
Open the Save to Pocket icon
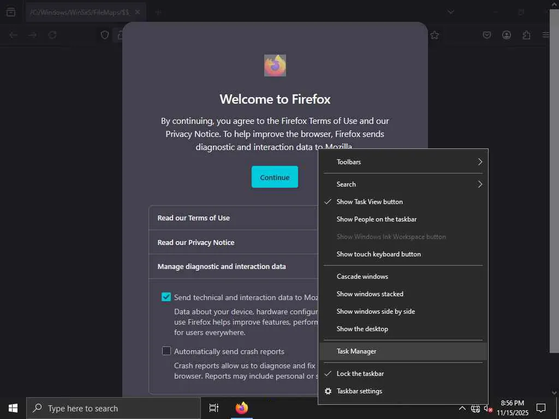tap(486, 35)
